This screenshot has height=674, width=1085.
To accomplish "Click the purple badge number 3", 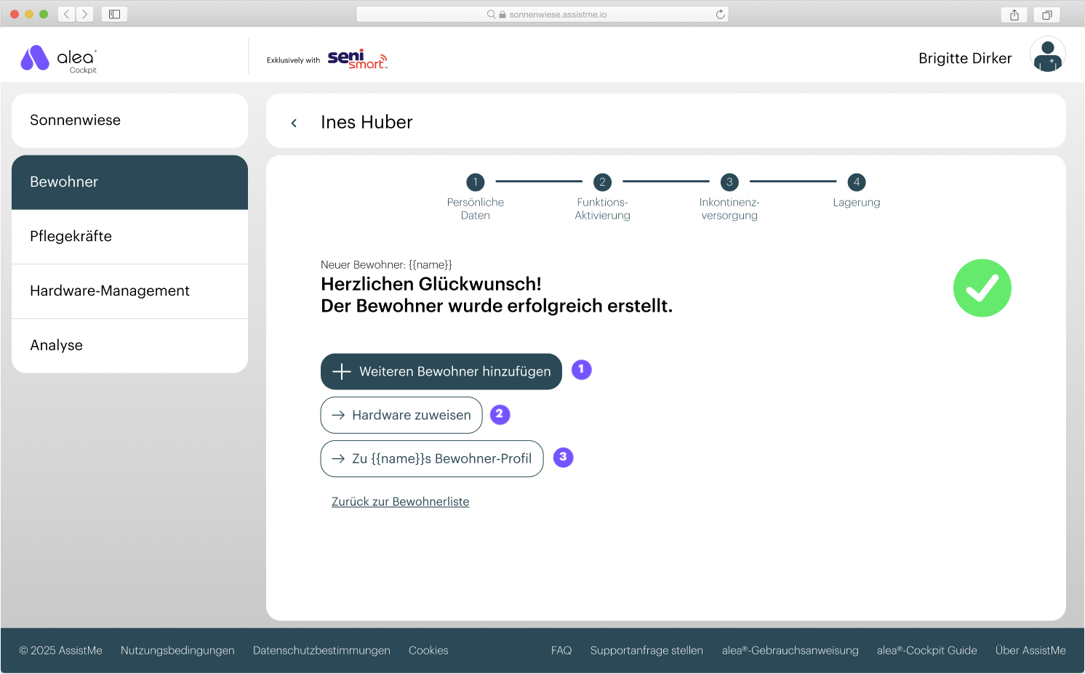I will pyautogui.click(x=563, y=458).
